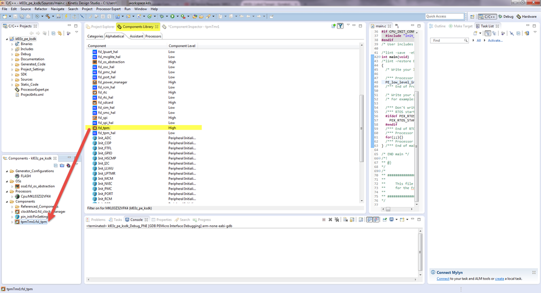This screenshot has width=541, height=293.
Task: Click the lightning bolt flash icon
Action: tap(66, 16)
